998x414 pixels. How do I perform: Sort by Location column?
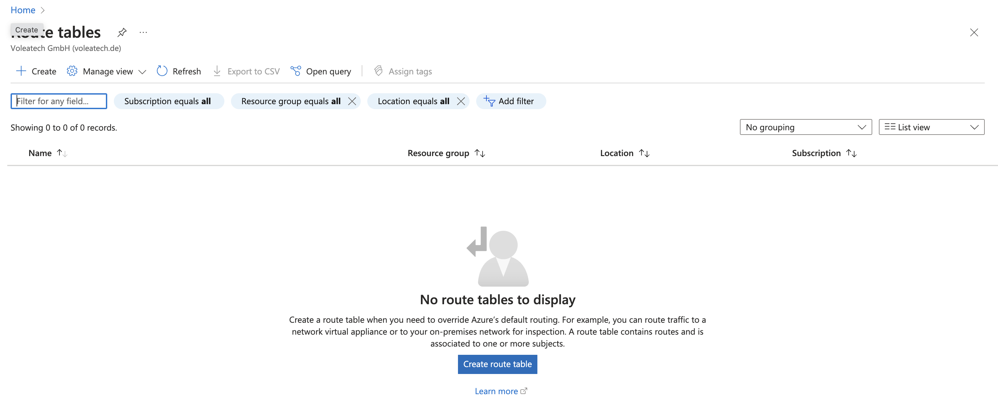coord(617,153)
